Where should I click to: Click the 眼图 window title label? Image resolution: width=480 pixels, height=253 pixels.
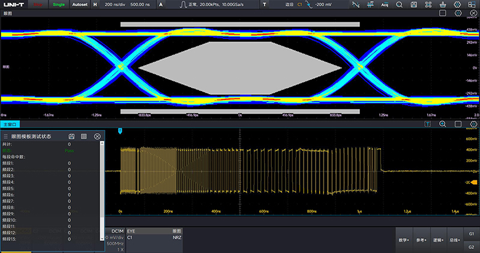[8, 13]
